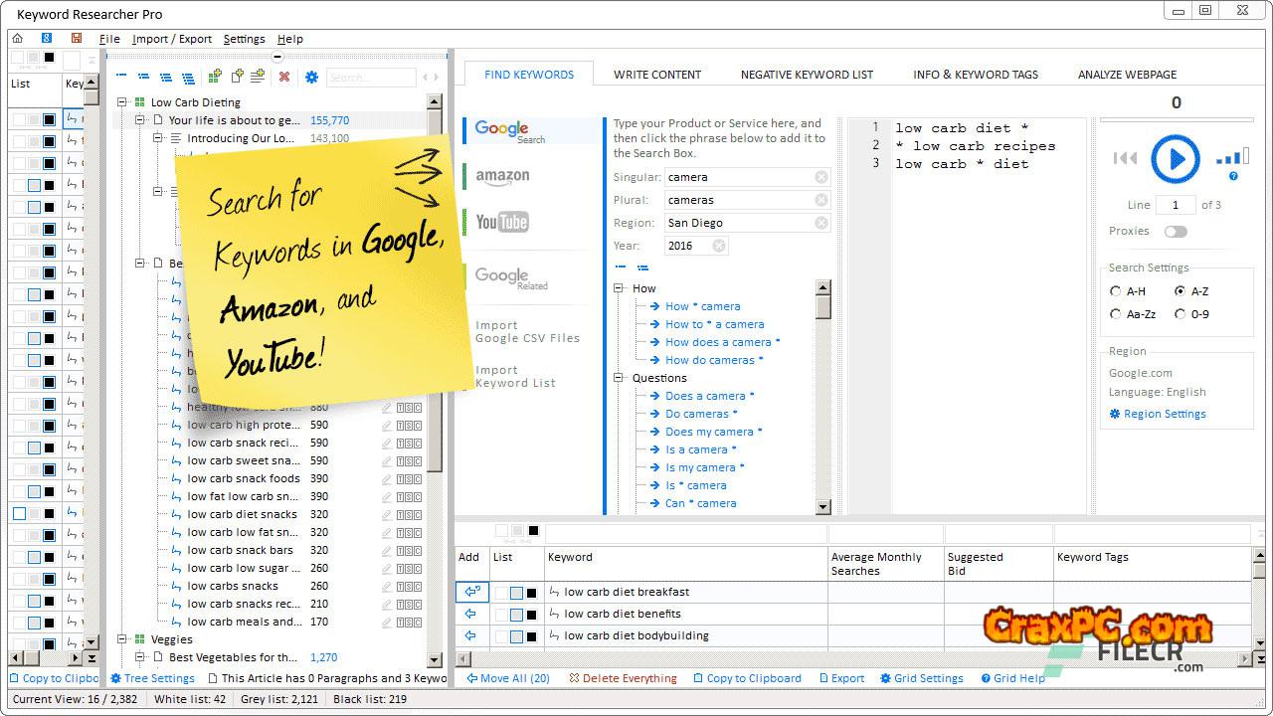Collapse the Low Carb Dieting tree node
The image size is (1273, 716).
click(x=123, y=102)
